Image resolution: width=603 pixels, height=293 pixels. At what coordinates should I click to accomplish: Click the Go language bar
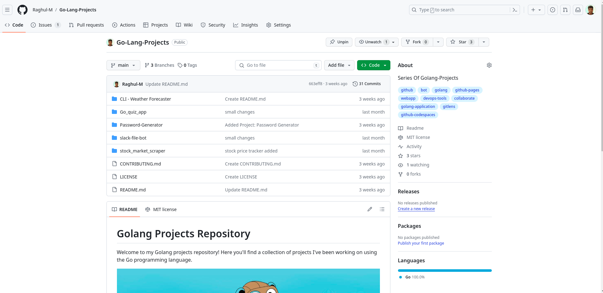(x=445, y=271)
